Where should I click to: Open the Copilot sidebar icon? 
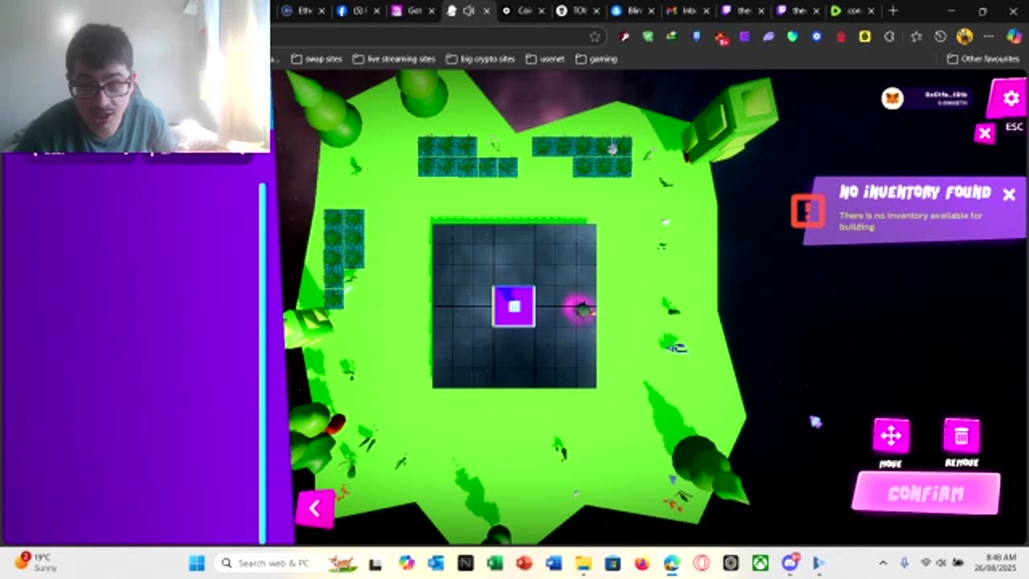tap(1013, 36)
